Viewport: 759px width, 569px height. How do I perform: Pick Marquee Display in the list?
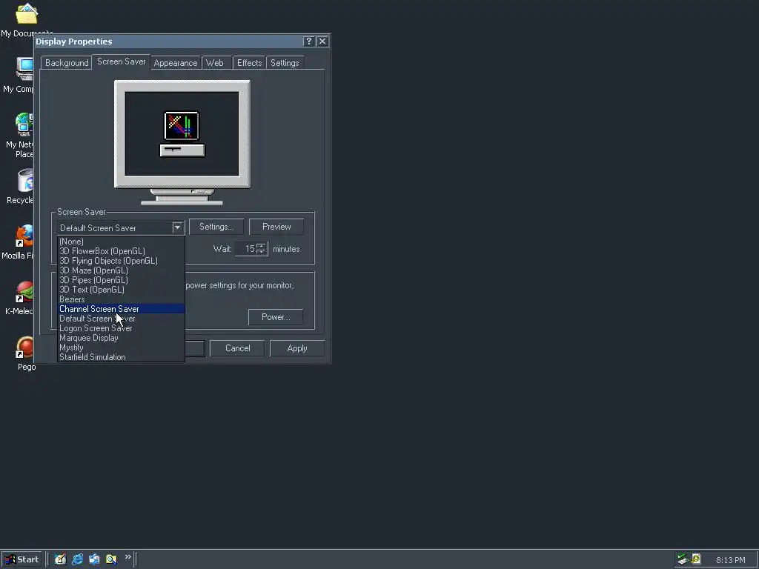pos(121,338)
